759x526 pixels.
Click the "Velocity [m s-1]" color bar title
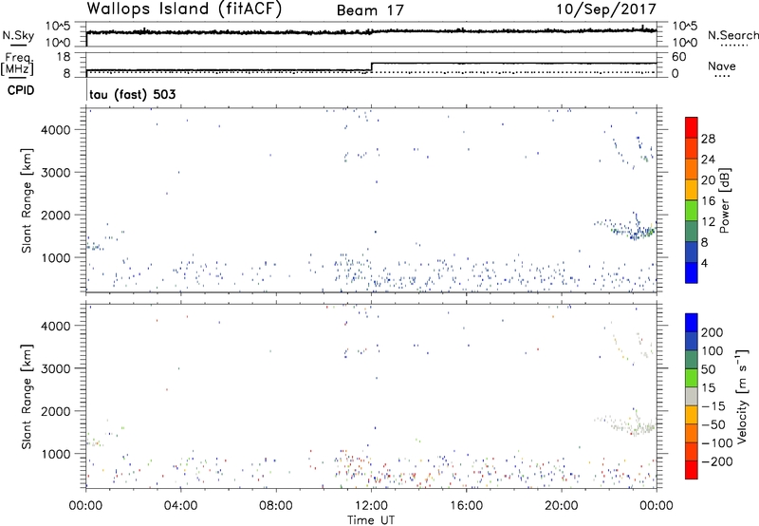coord(741,396)
